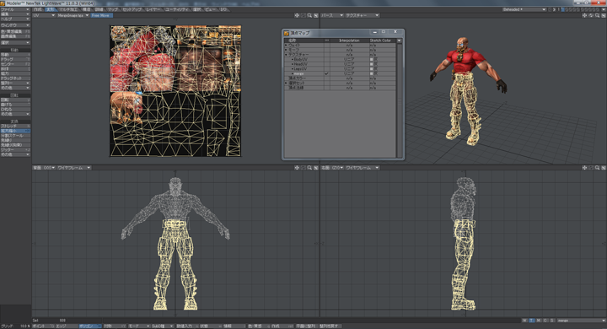Open the ファイル (File) dropdown menu

(15, 9)
